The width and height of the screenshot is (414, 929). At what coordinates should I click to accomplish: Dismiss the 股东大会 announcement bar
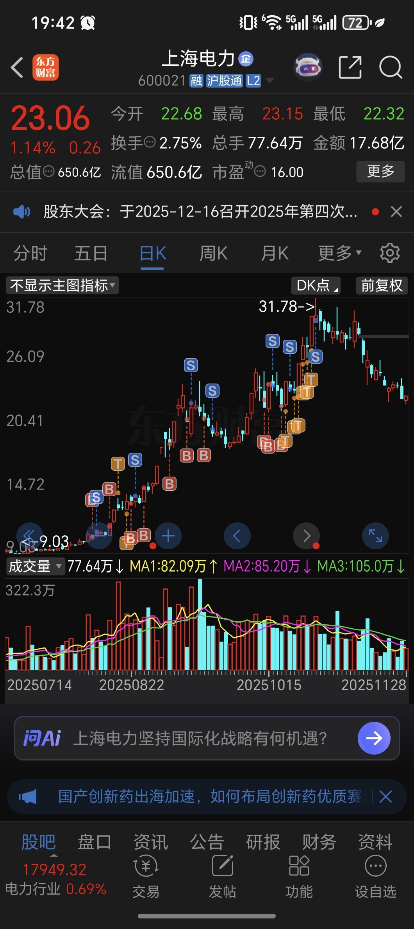(x=396, y=212)
